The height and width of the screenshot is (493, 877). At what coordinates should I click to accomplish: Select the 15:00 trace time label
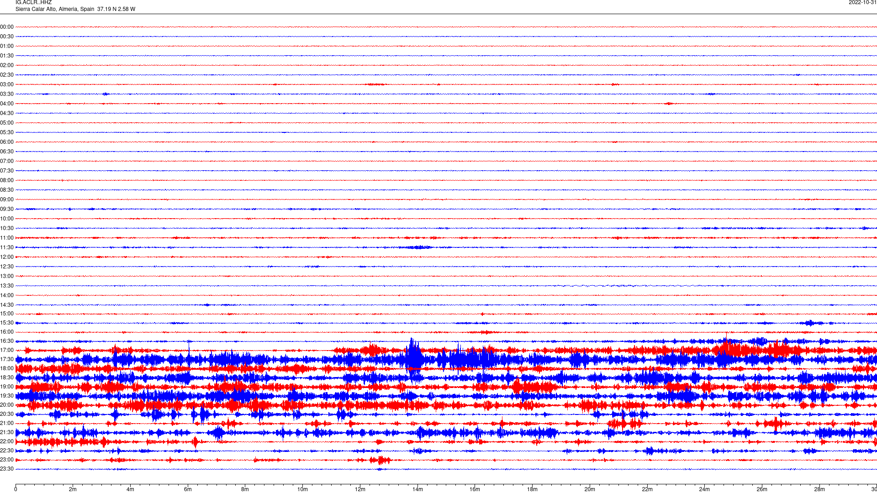(x=7, y=314)
